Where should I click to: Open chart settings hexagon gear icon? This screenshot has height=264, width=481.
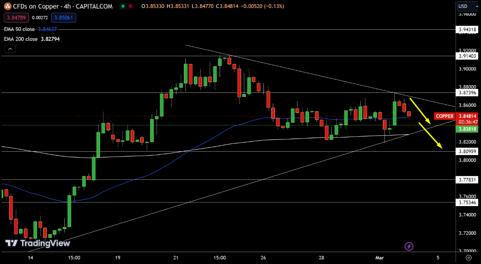tap(468, 258)
